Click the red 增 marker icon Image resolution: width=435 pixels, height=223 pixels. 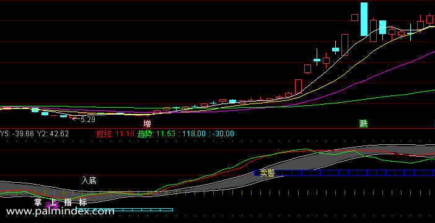click(147, 123)
